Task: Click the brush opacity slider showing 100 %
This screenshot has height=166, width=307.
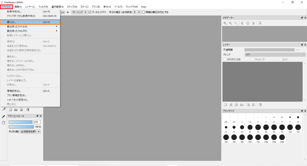Action: (21, 127)
